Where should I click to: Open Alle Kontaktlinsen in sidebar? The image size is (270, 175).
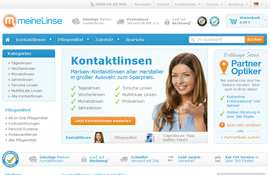click(x=27, y=96)
